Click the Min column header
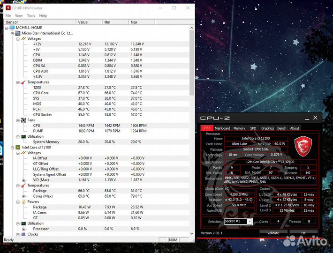This screenshot has height=253, width=333. 115,22
